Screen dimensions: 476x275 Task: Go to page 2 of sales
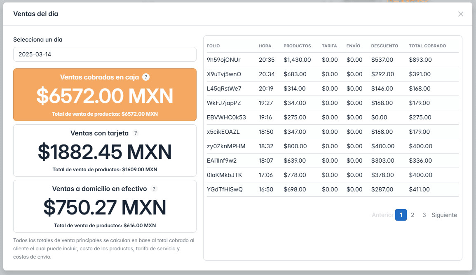tap(413, 215)
